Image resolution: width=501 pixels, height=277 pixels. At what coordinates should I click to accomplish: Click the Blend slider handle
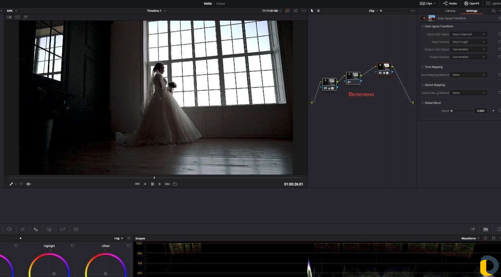click(451, 111)
